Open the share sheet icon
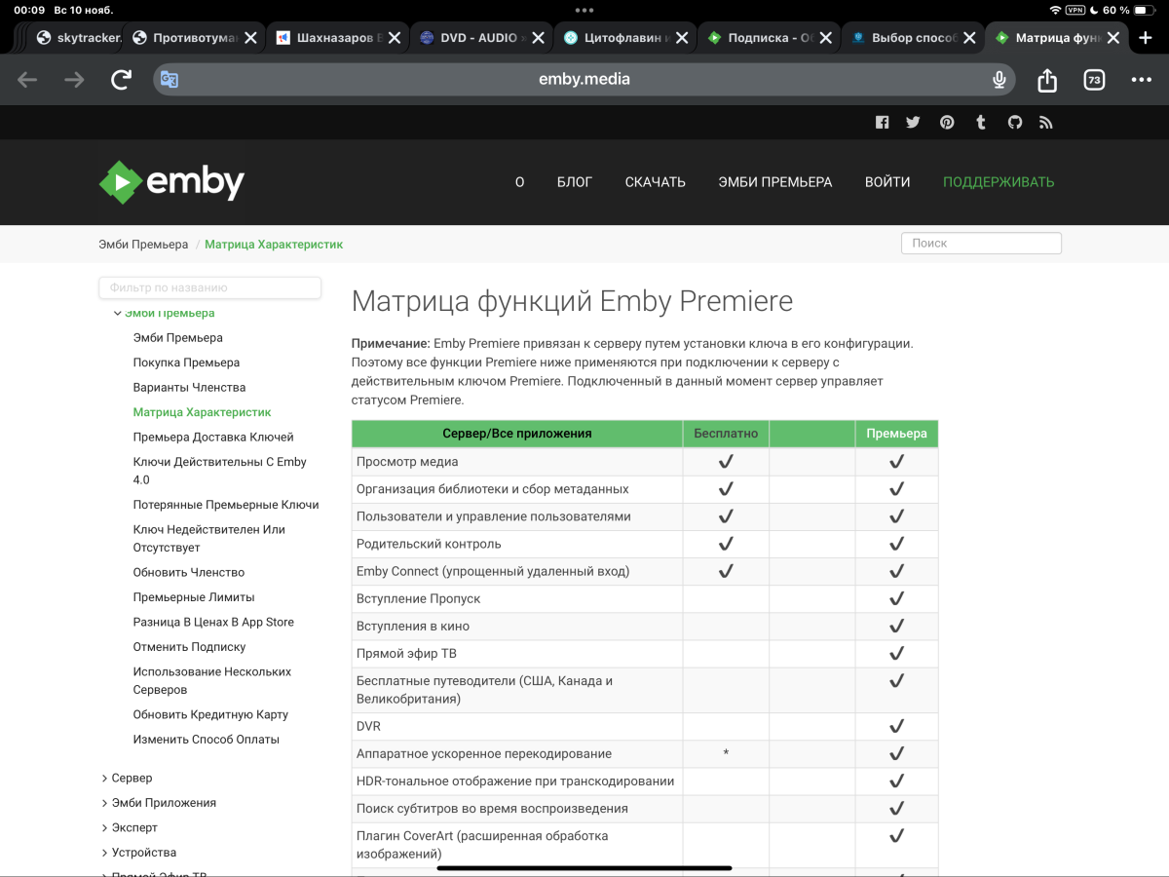 click(1047, 80)
